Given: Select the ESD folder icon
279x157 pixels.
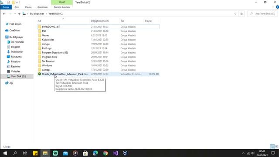Looking at the screenshot, I should click(x=40, y=31).
